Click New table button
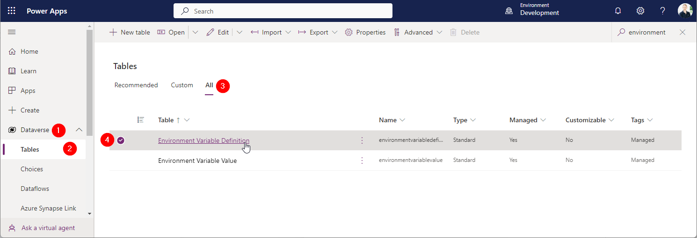 click(130, 32)
